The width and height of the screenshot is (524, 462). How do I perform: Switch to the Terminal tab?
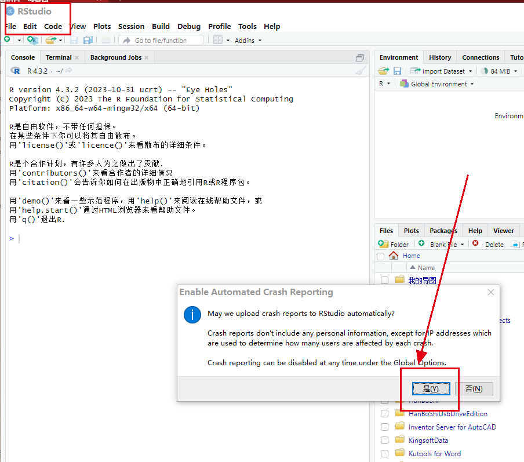point(59,57)
